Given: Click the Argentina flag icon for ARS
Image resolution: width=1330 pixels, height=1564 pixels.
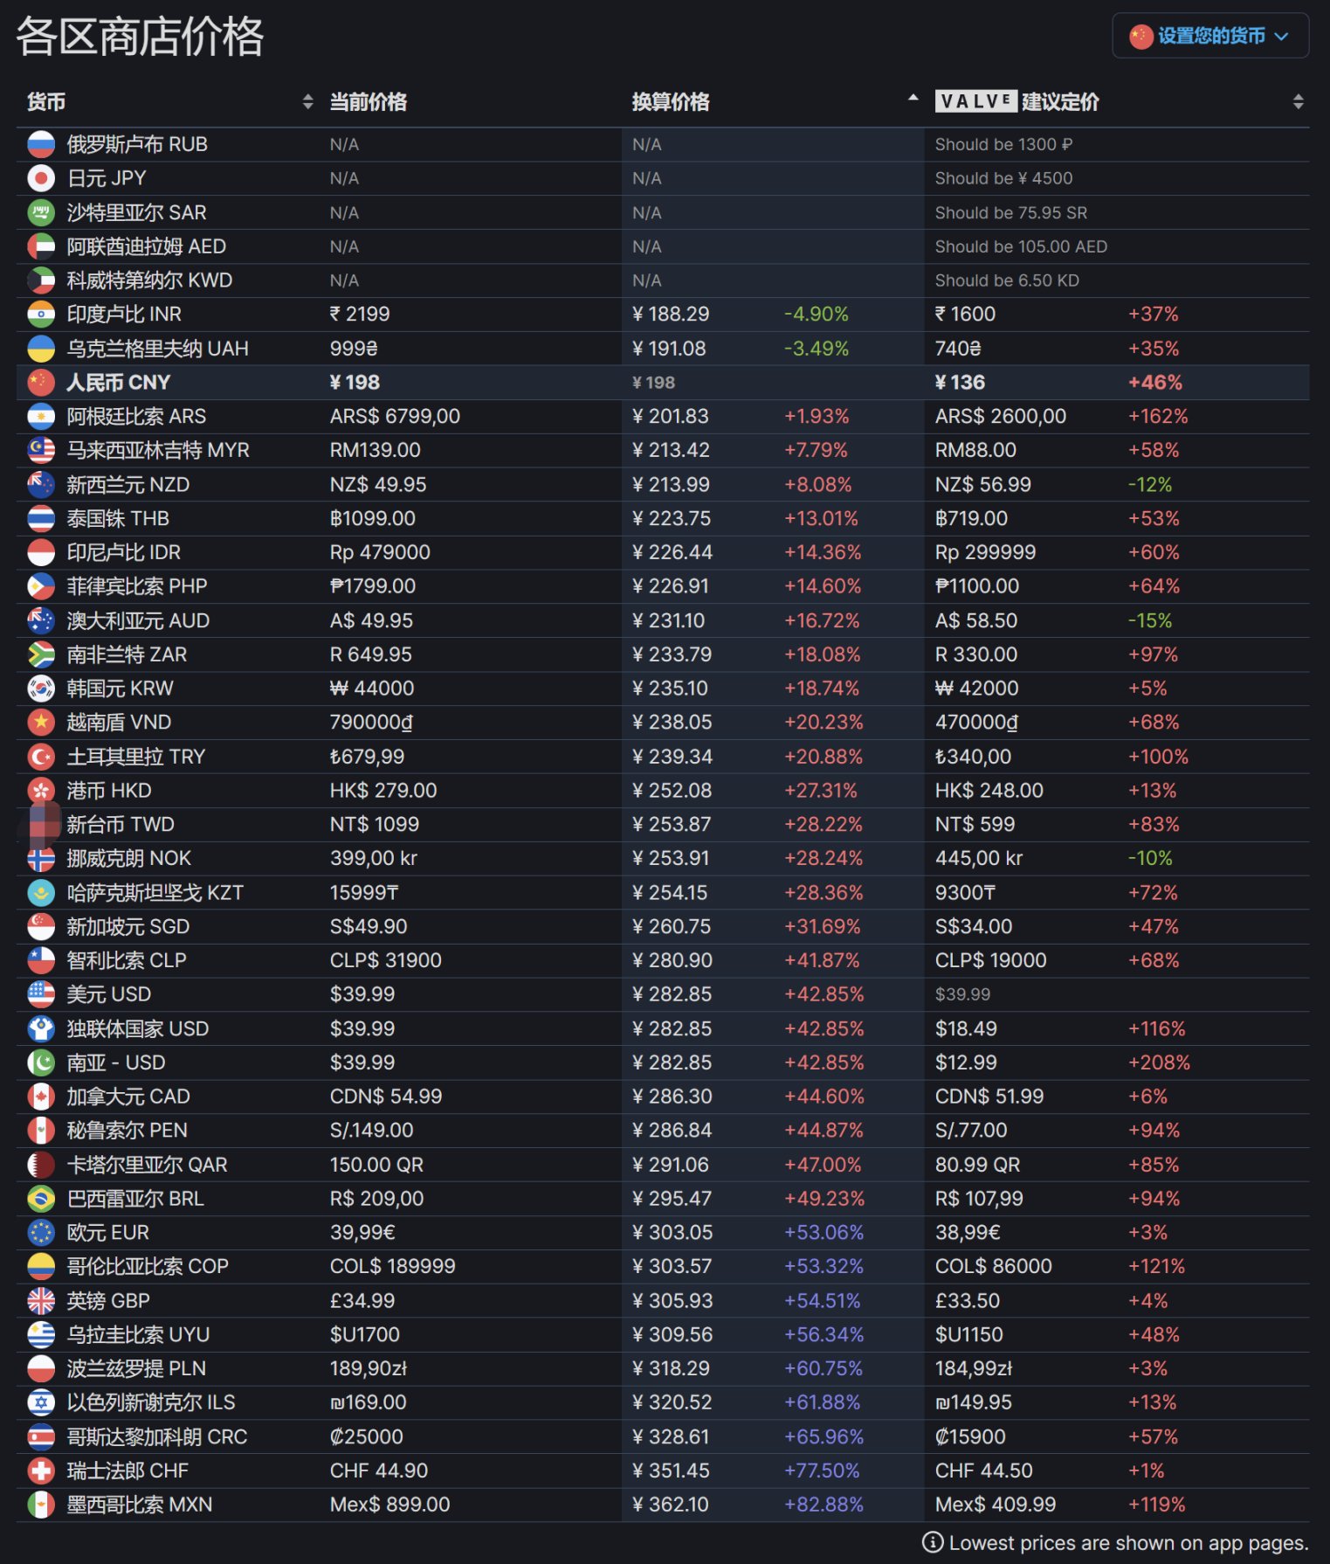Looking at the screenshot, I should click(41, 417).
